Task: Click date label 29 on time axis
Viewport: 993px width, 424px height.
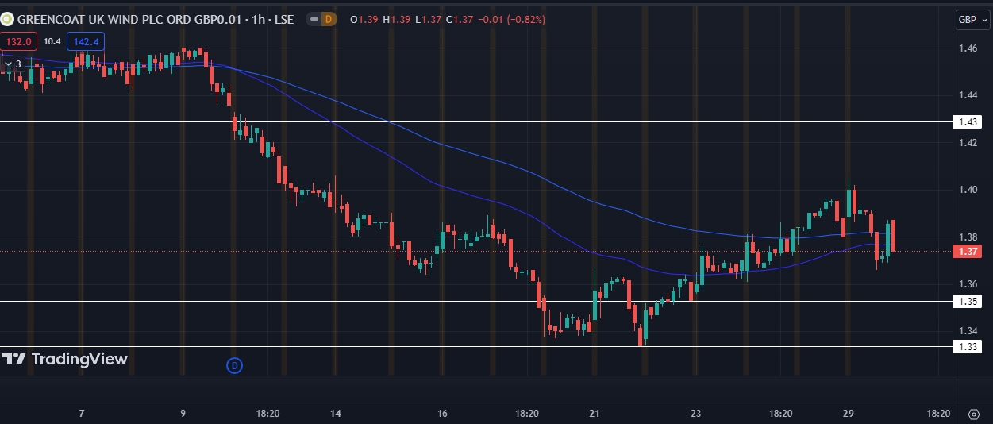Action: [848, 414]
